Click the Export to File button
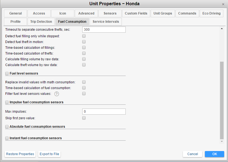The height and width of the screenshot is (162, 228). point(49,154)
